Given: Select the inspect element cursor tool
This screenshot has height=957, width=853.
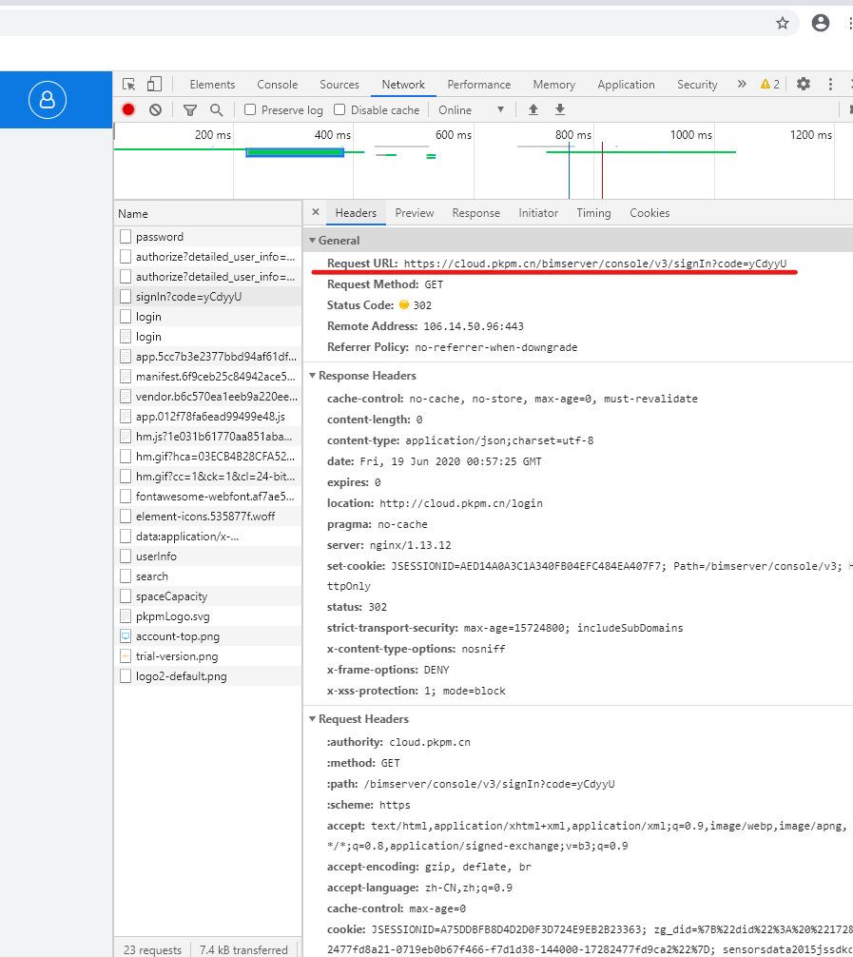Looking at the screenshot, I should tap(129, 84).
